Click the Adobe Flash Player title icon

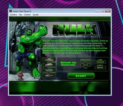pos(11,11)
